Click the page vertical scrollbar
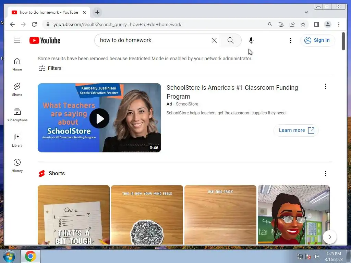Image resolution: width=351 pixels, height=263 pixels. (343, 41)
